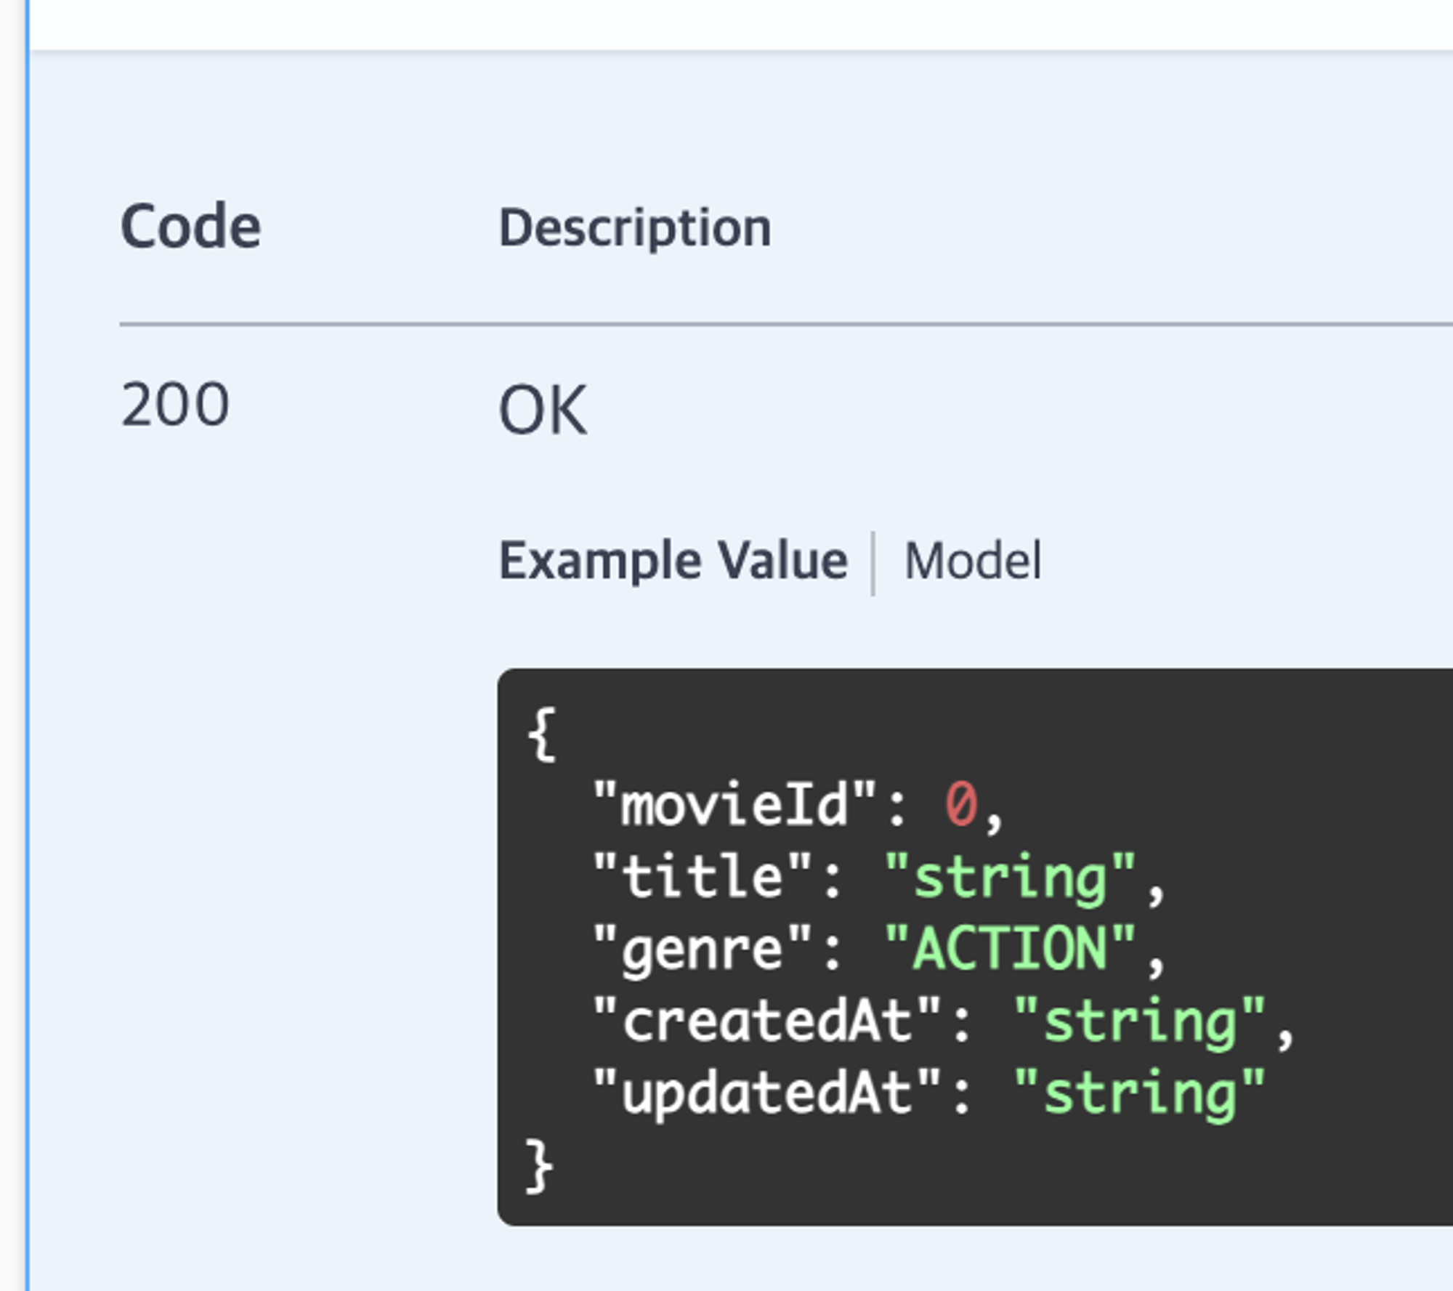Image resolution: width=1453 pixels, height=1291 pixels.
Task: Click the createdAt "string" value
Action: [1139, 1021]
